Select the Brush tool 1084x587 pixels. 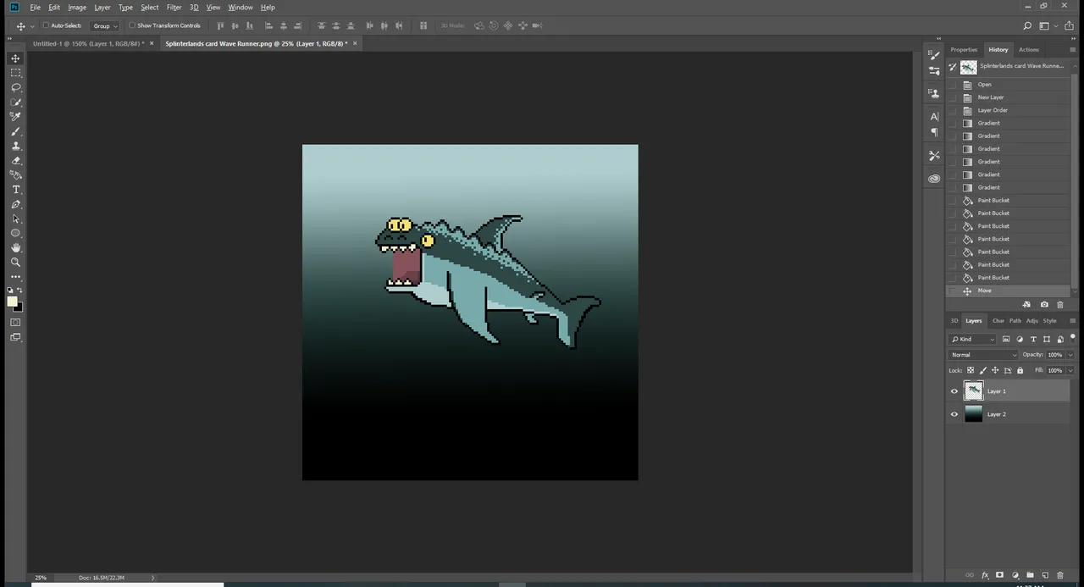[15, 131]
